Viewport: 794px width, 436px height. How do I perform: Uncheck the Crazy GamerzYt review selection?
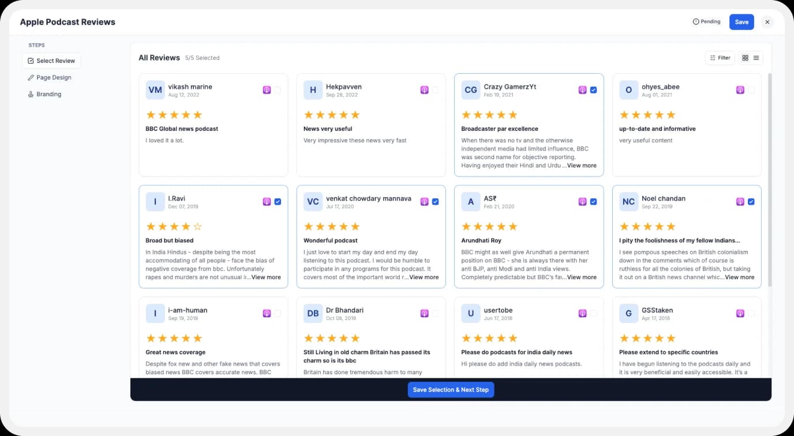click(x=594, y=90)
